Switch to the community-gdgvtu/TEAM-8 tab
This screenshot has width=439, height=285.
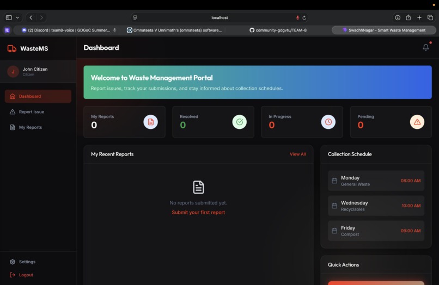278,30
